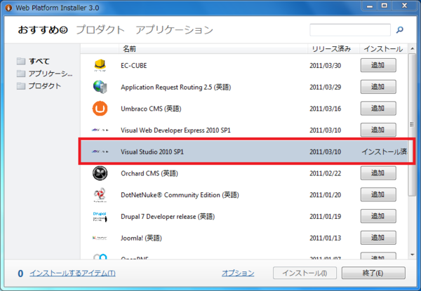This screenshot has height=291, width=421.
Task: Click the プロダクト folder icon in sidebar
Action: click(x=21, y=86)
